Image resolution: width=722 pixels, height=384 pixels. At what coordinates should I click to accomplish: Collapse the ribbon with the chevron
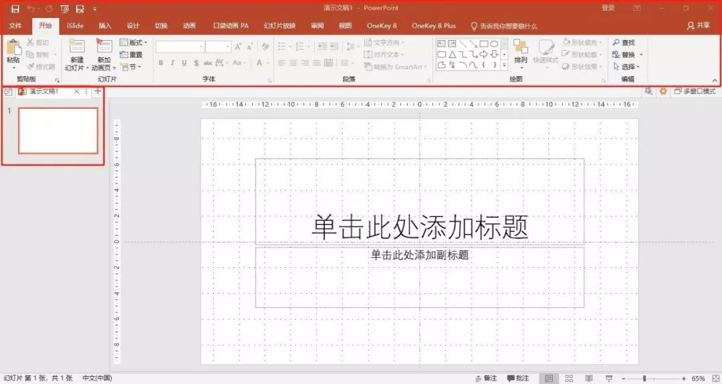tap(715, 80)
